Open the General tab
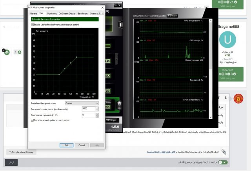 (34, 13)
